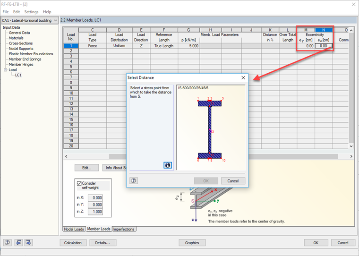The width and height of the screenshot is (359, 256).
Task: Select Cross-Sections in the tree
Action: pyautogui.click(x=21, y=43)
